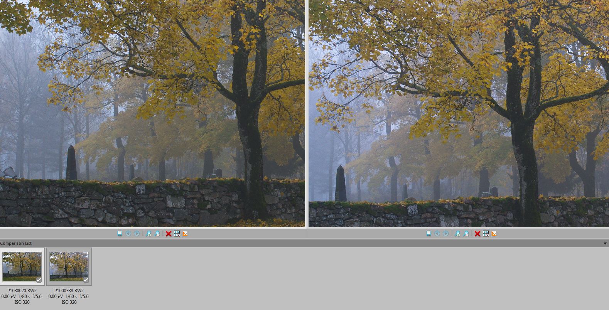Zoom in on the left comparison pane

click(148, 234)
